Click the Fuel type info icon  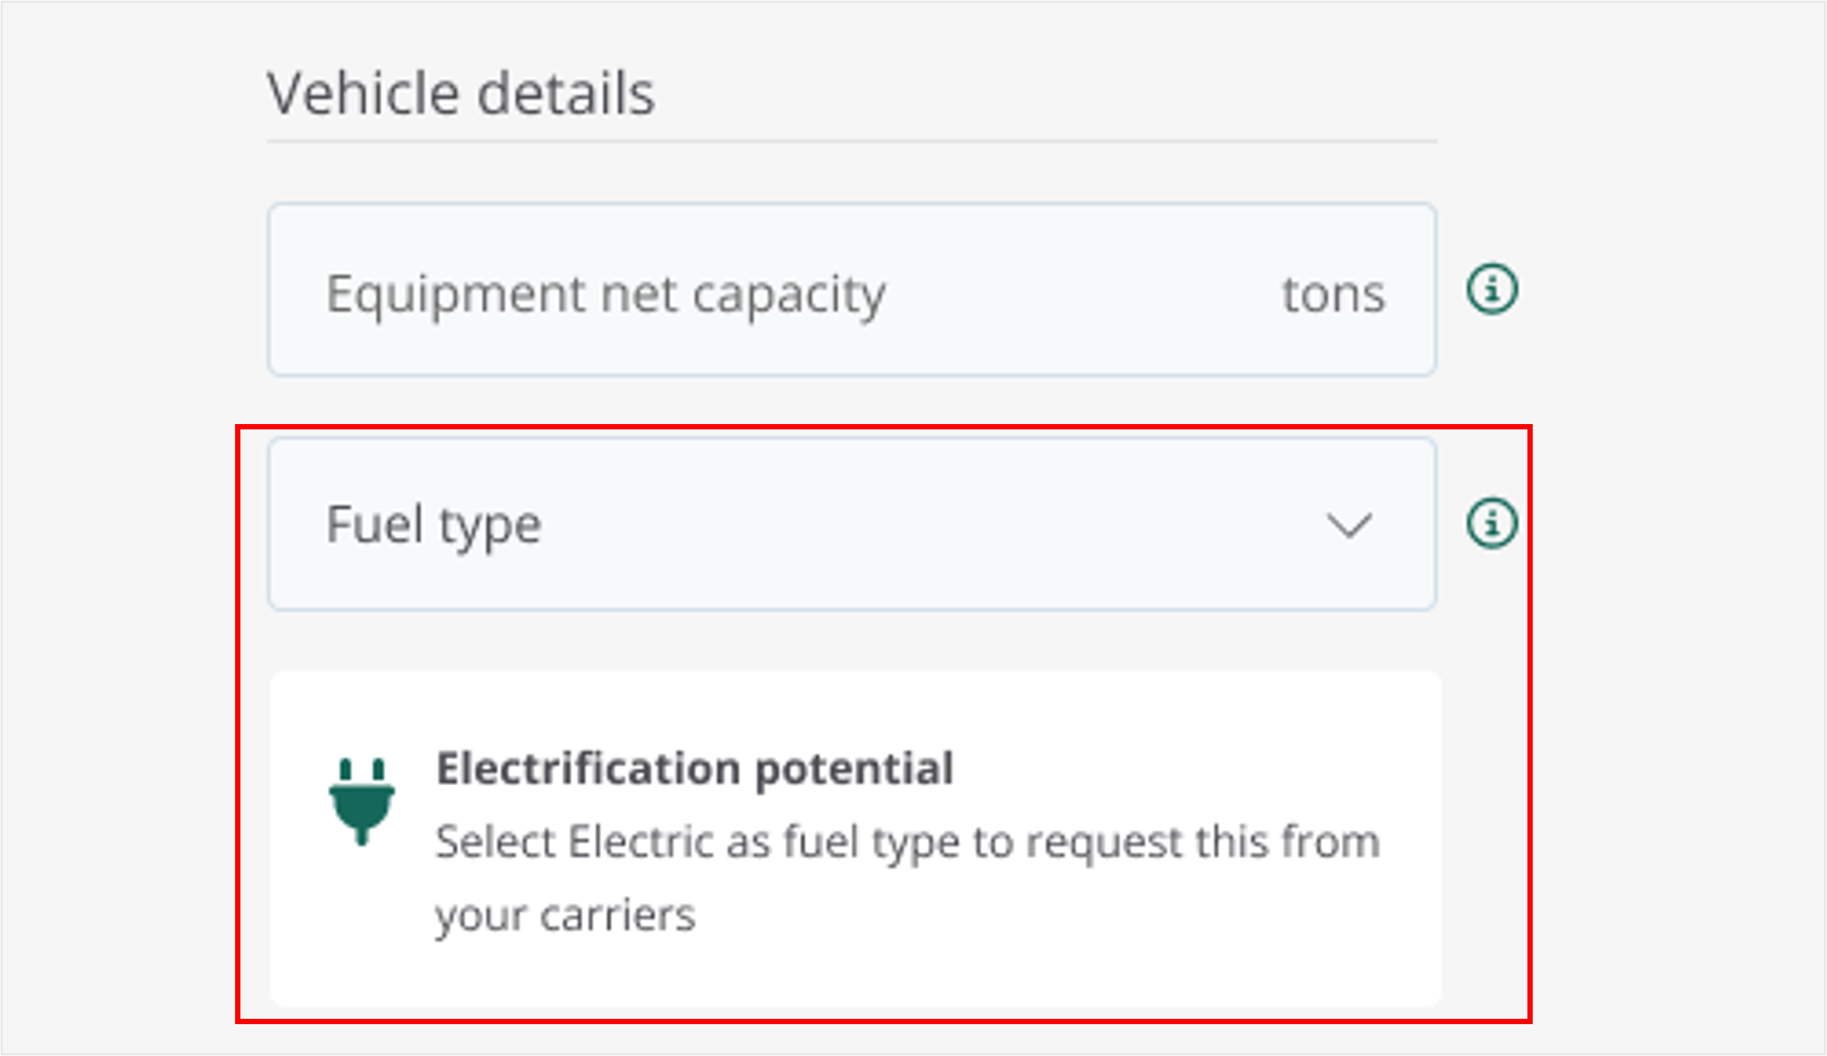point(1492,523)
